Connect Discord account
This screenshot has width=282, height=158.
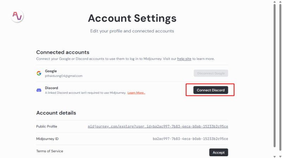[x=210, y=90]
